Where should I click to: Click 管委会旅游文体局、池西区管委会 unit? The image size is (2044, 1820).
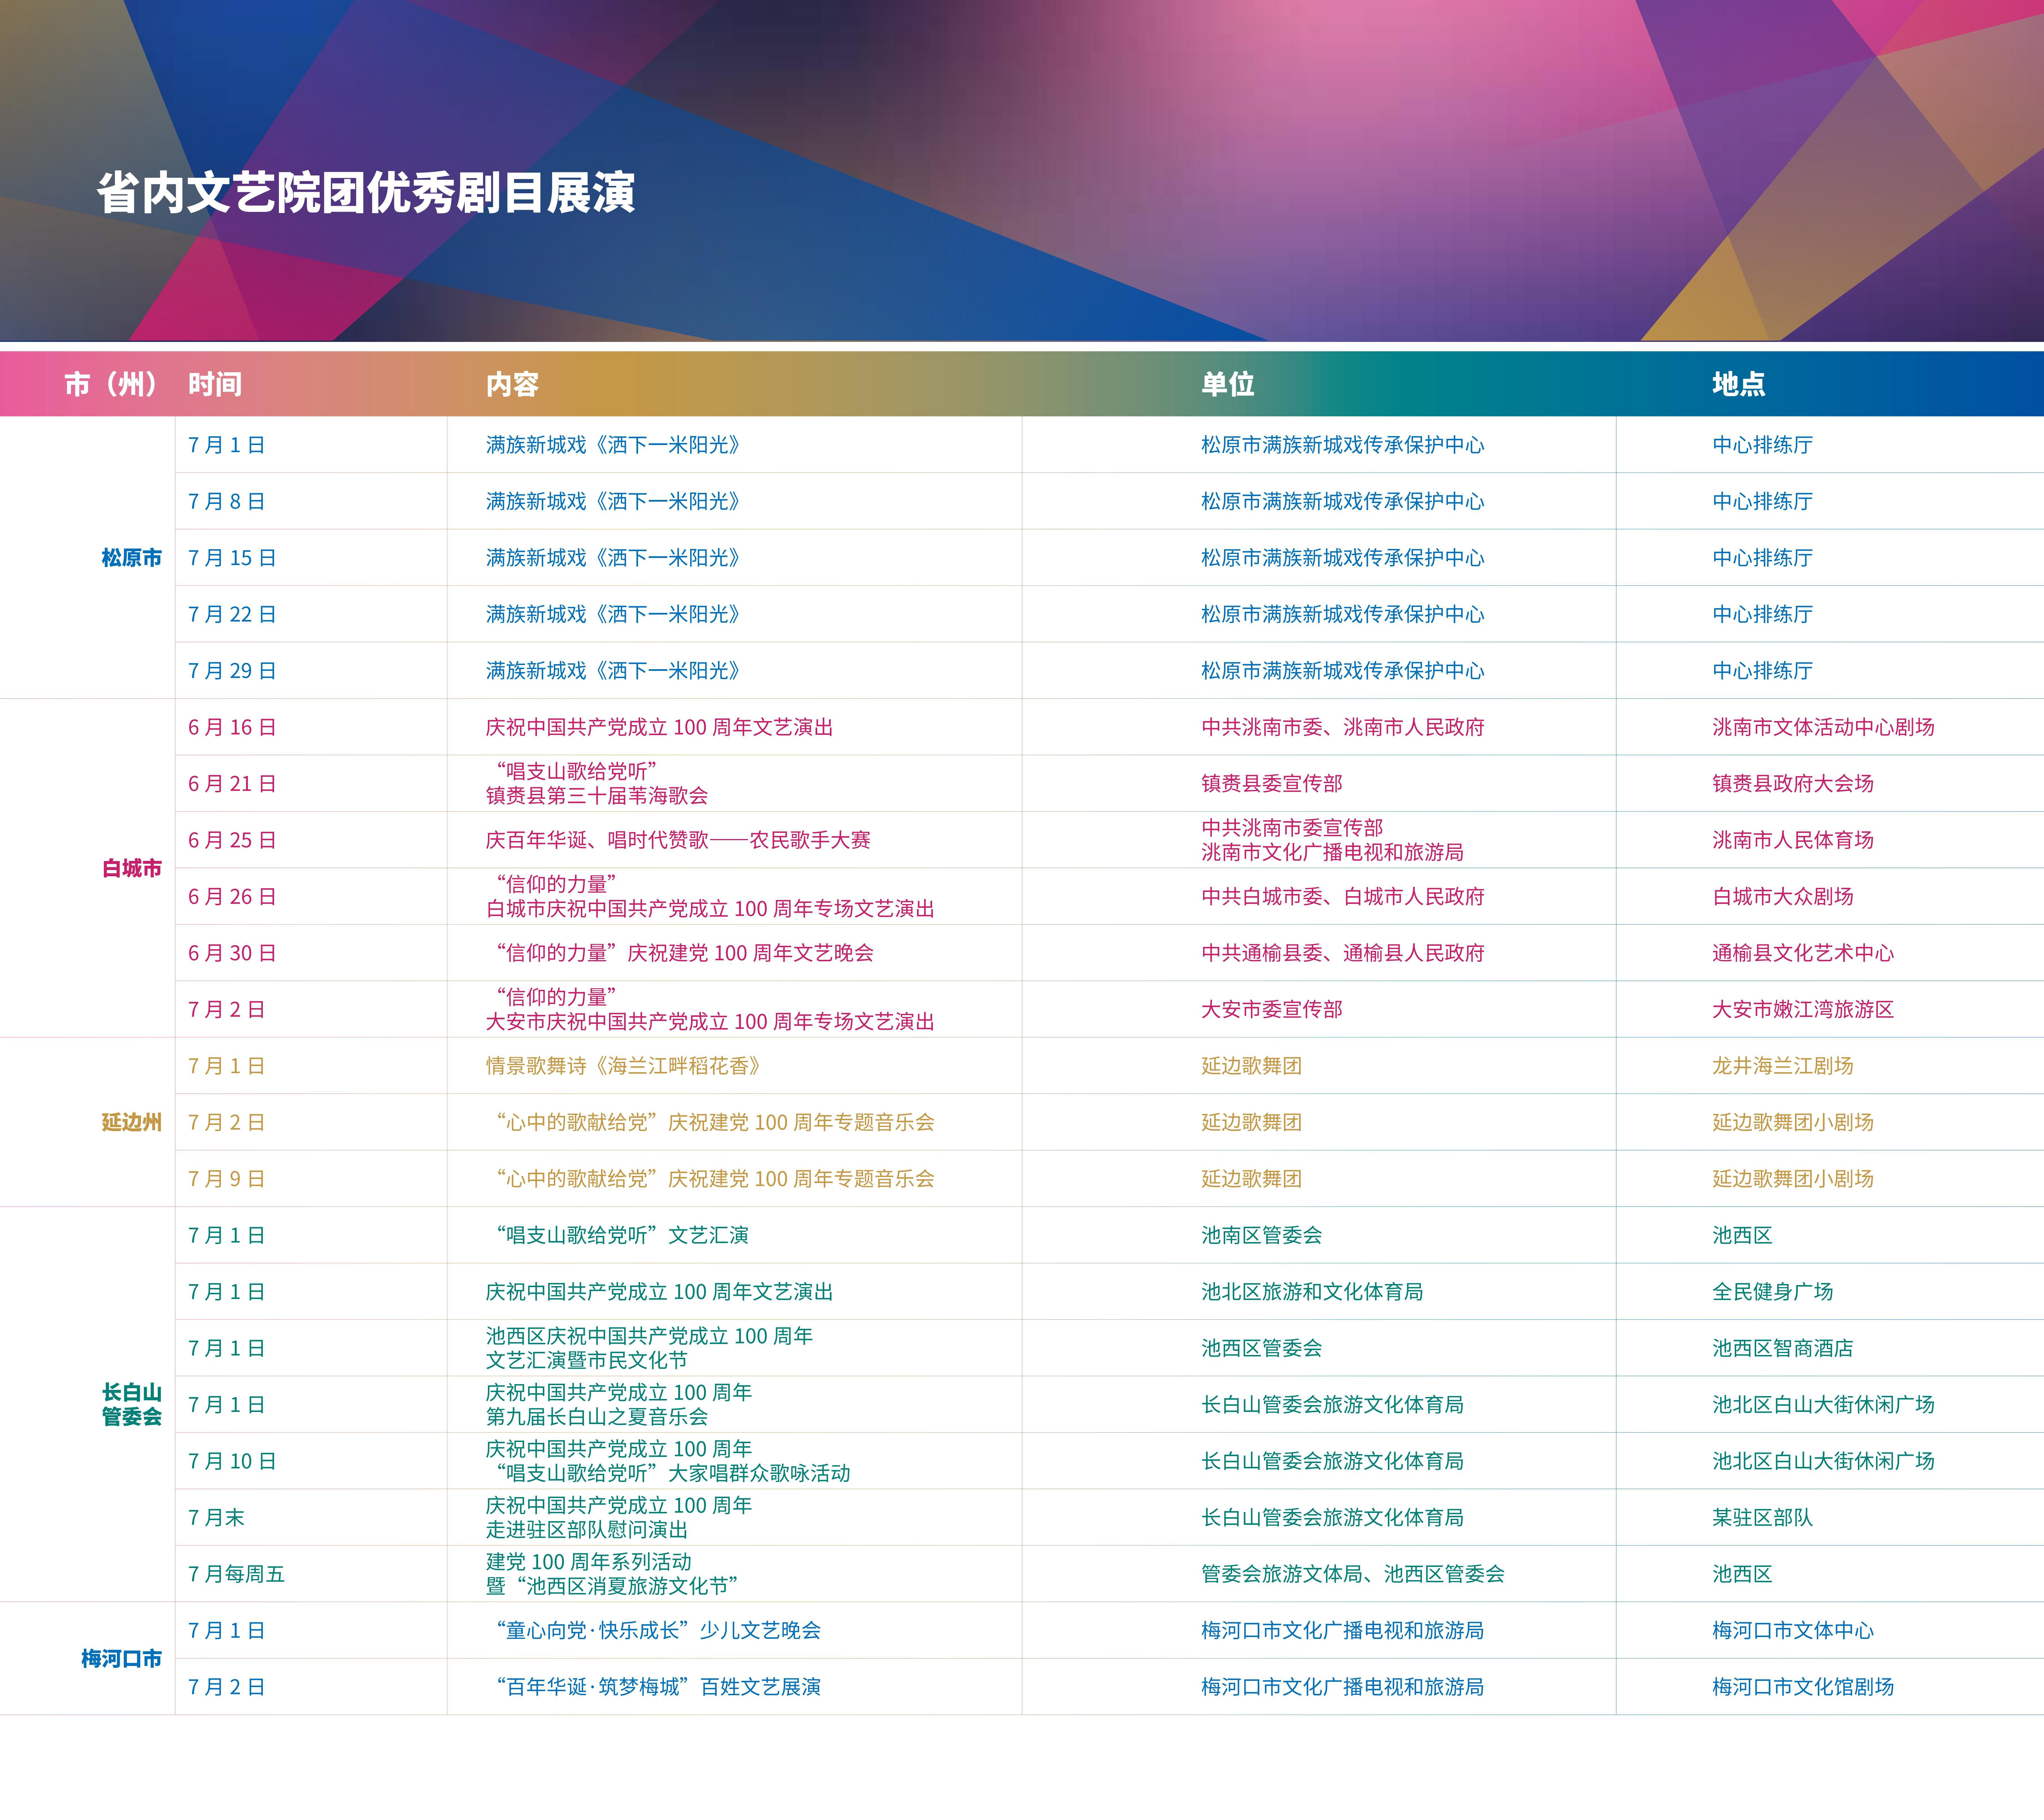click(x=1353, y=1574)
